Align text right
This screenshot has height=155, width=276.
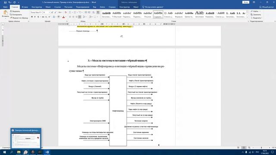click(76, 17)
